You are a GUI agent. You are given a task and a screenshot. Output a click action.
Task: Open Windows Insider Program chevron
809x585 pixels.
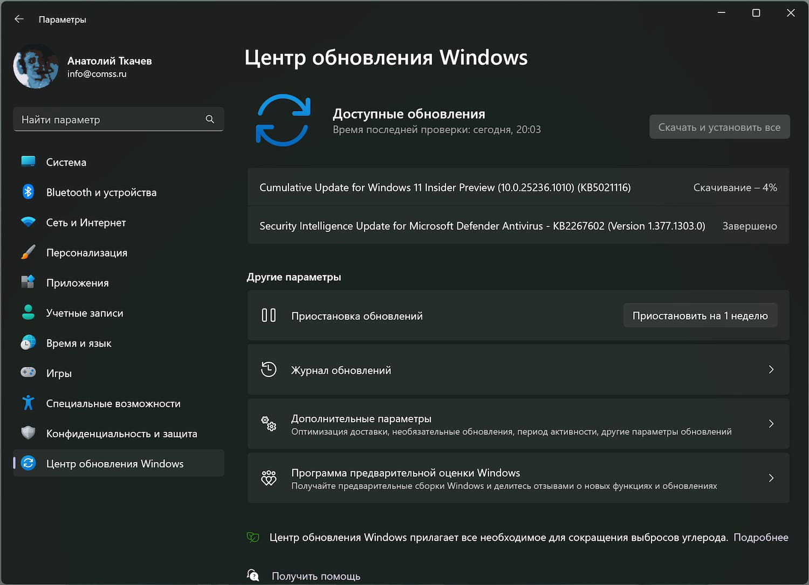click(771, 478)
